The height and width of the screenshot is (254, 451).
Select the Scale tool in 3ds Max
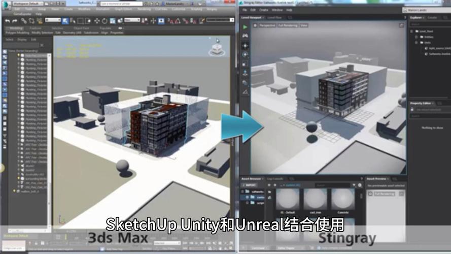pyautogui.click(x=113, y=21)
